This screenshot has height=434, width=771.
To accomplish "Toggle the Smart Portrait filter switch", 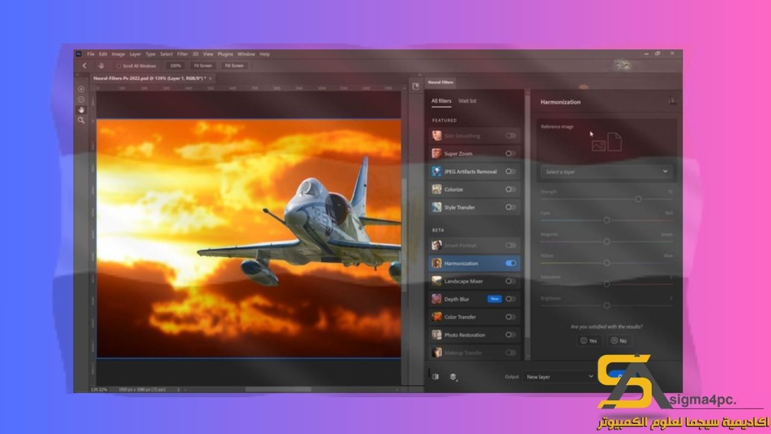I will (x=511, y=245).
